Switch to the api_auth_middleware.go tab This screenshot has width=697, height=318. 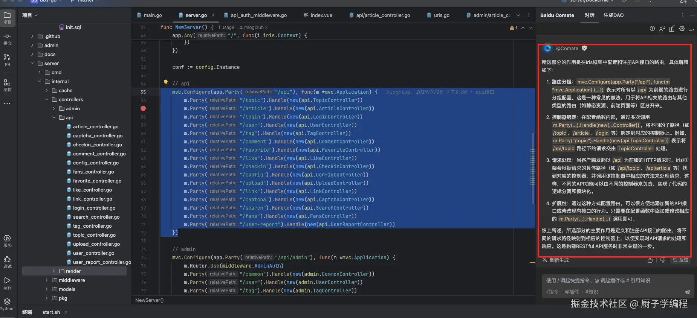click(255, 15)
